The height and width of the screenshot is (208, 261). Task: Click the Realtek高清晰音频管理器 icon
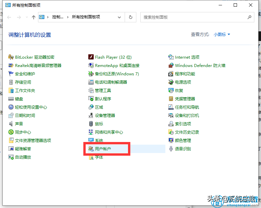(11, 65)
